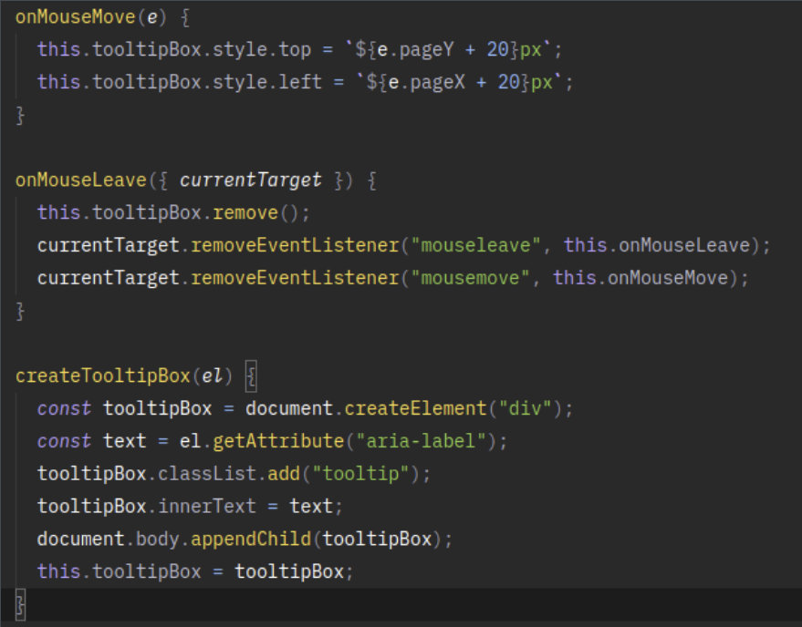Select the const keyword before tooltipBox

[x=64, y=408]
